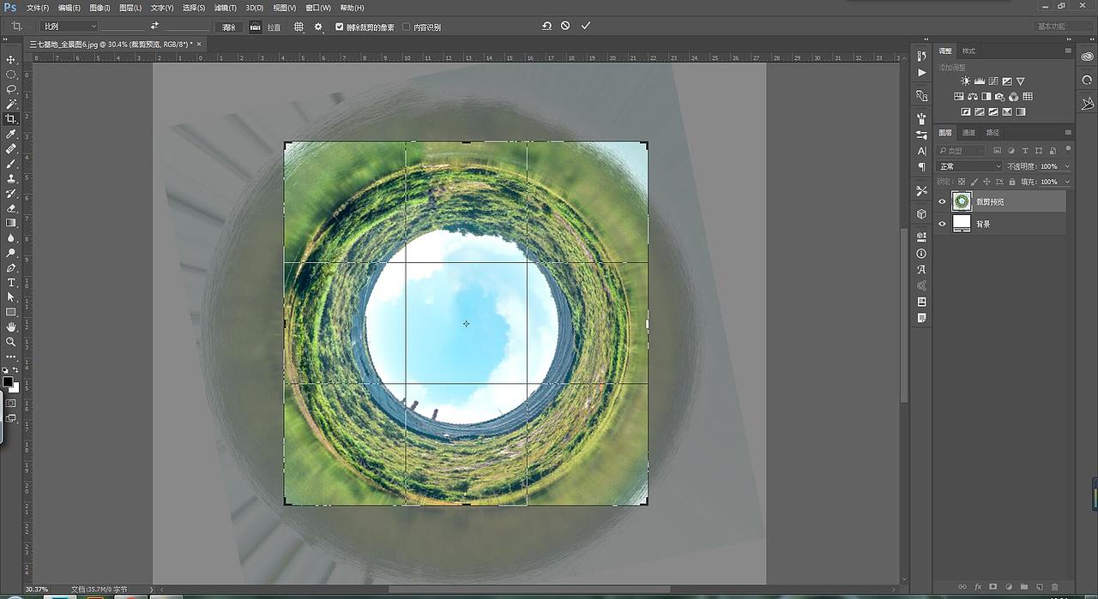Toggle Delete Cropped Pixels checkbox
This screenshot has height=599, width=1098.
340,27
